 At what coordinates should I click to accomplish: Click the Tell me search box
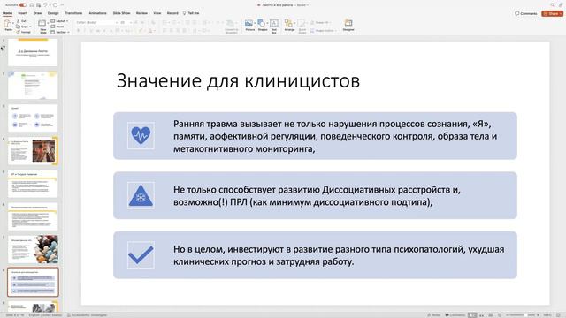tap(191, 13)
